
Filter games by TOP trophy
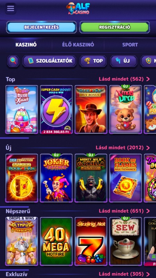point(93,61)
